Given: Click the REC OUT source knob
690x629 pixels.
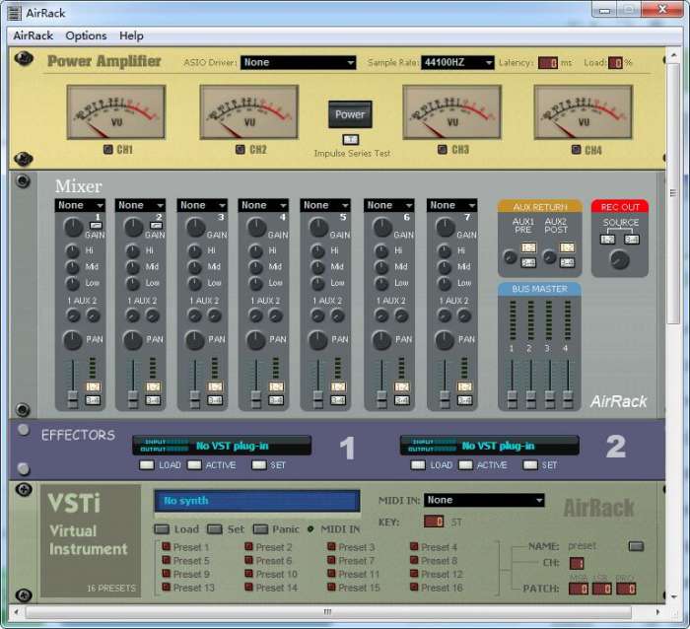Looking at the screenshot, I should click(619, 259).
